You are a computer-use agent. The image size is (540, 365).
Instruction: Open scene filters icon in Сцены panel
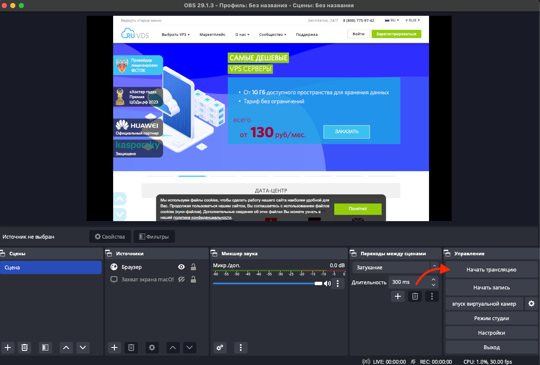tap(45, 347)
